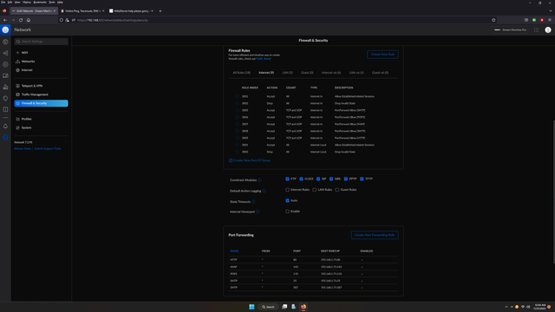The height and width of the screenshot is (312, 555).
Task: Toggle H.323 conntrack module checkbox
Action: (x=301, y=179)
